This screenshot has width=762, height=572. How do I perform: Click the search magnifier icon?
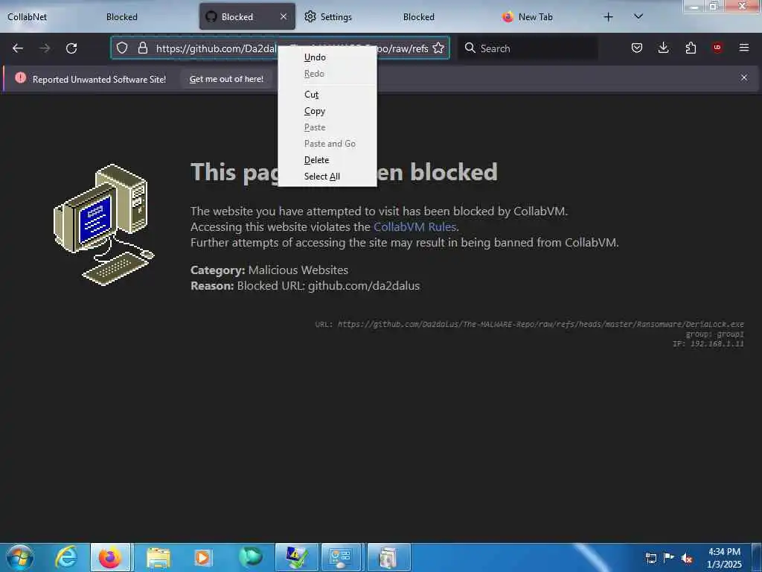coord(470,48)
